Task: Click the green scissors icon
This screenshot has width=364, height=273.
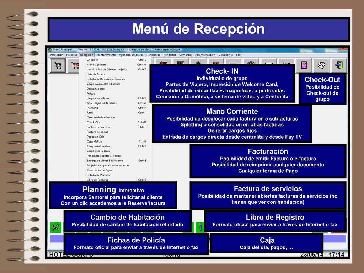Action: [x=55, y=227]
